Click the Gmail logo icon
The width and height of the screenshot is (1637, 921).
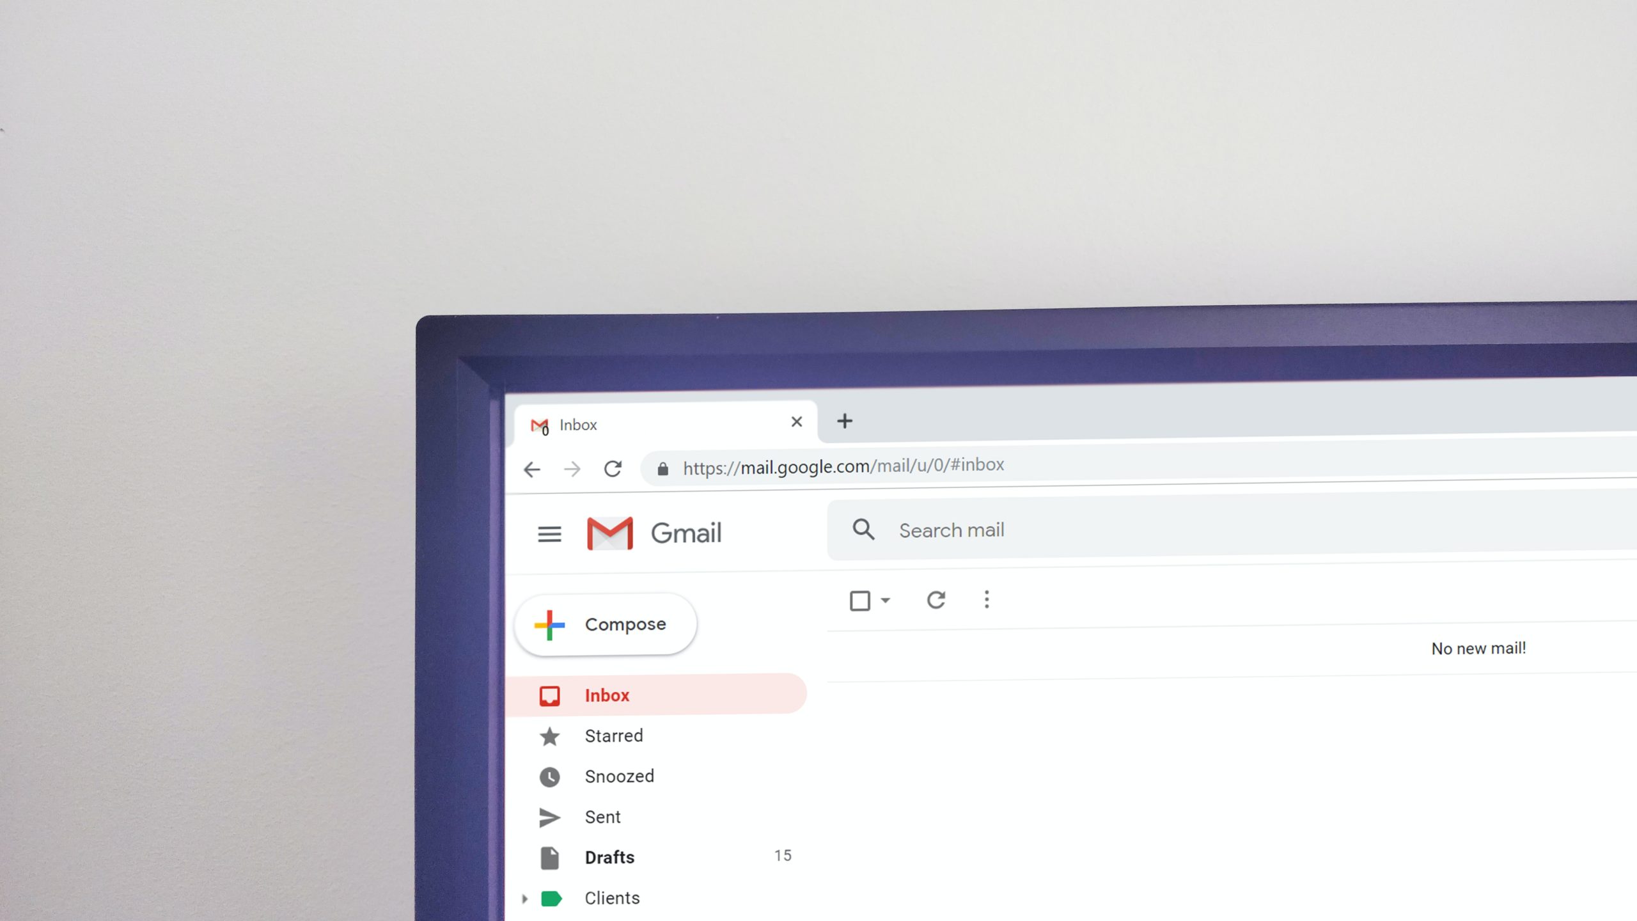coord(608,532)
